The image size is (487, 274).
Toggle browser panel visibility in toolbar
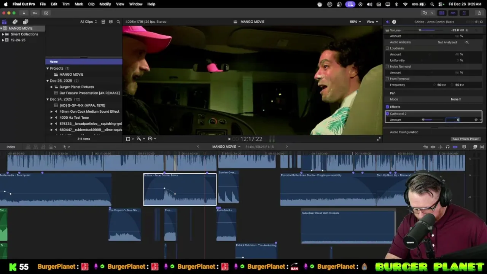pyautogui.click(x=442, y=13)
